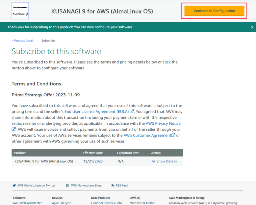This screenshot has width=256, height=205.
Task: Click the Terms and Conditions heading
Action: 36,84
